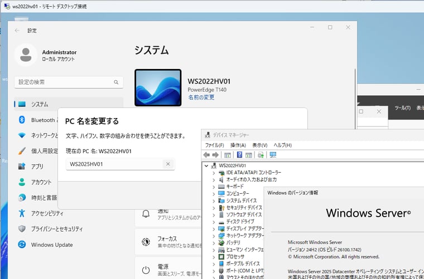Expand the セキュリティ デバイス node

pos(214,208)
